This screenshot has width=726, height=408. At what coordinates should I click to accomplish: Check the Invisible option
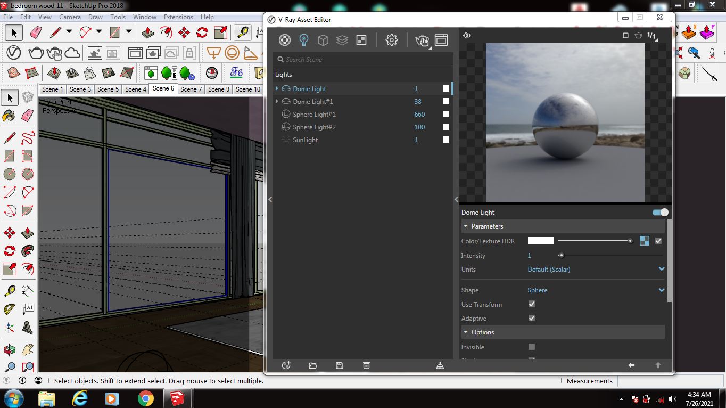(532, 347)
